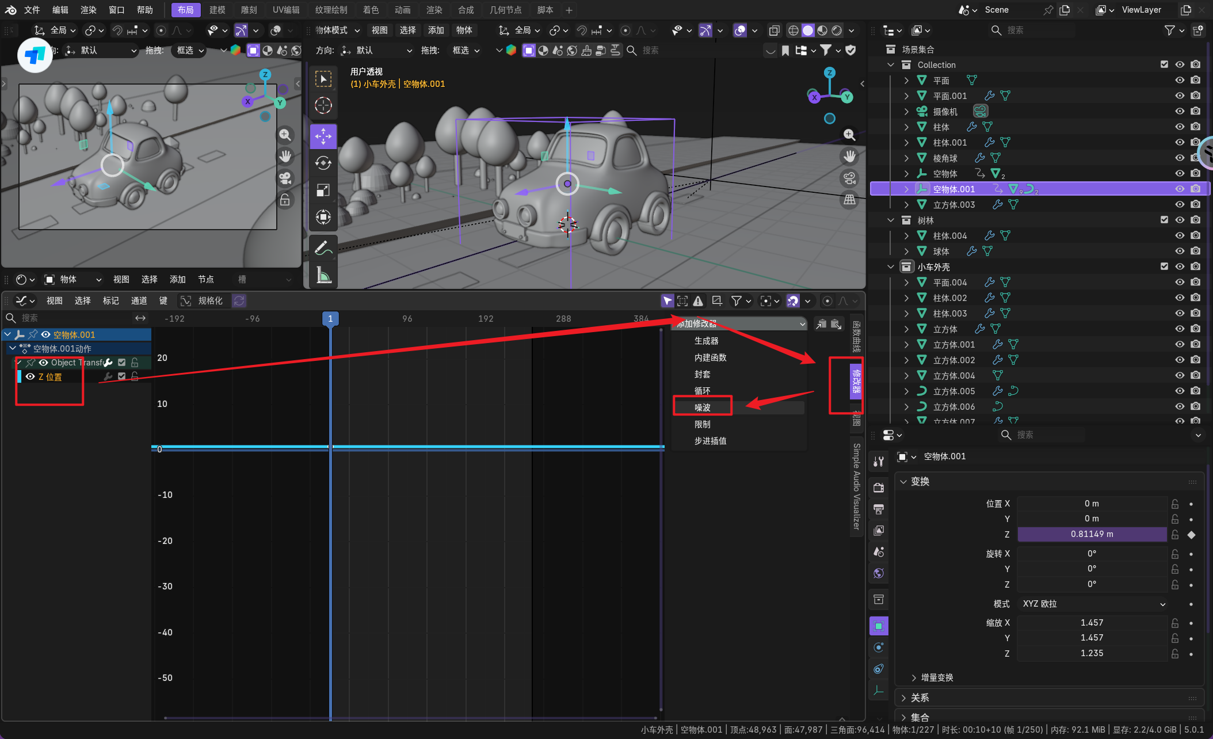Select the Move tool in viewport toolbar

coord(323,136)
